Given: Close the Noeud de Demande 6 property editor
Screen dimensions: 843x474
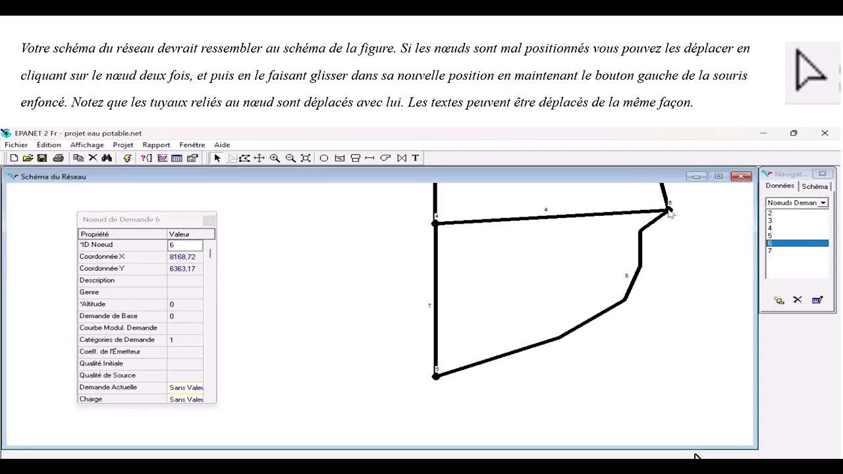Looking at the screenshot, I should point(209,220).
